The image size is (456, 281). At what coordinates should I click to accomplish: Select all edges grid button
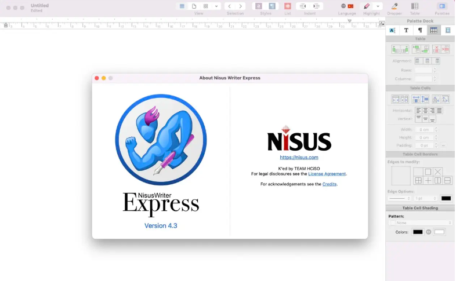[418, 181]
